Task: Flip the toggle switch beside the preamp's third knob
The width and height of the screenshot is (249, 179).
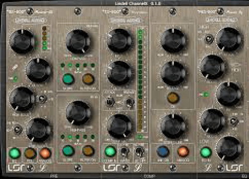Action: (42, 98)
